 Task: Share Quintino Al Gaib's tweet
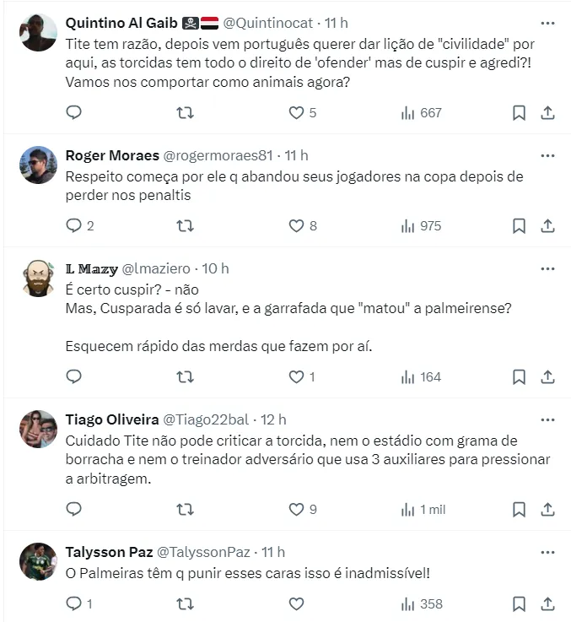pos(547,112)
